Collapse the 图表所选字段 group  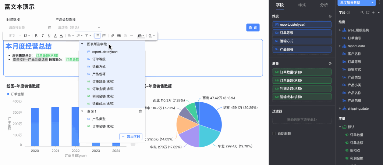(x=82, y=44)
